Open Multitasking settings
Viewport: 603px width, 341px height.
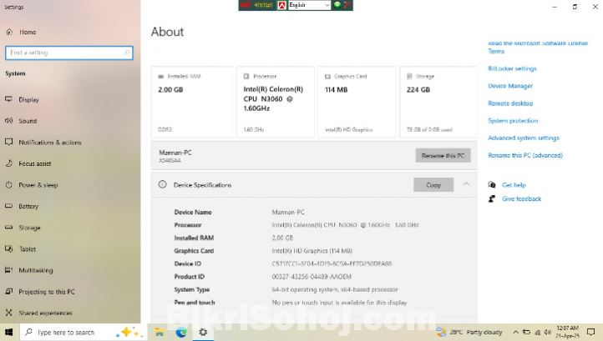pos(36,270)
